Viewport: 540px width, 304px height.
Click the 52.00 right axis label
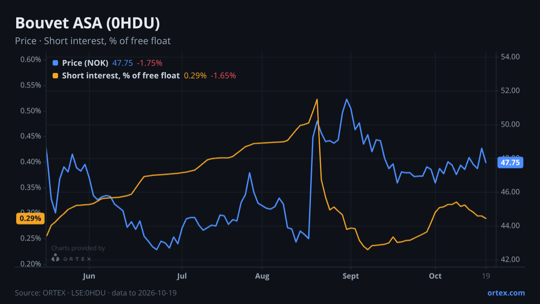coord(511,91)
